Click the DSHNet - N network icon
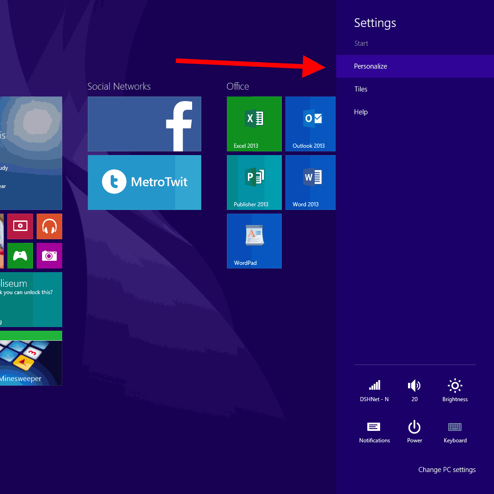Image resolution: width=494 pixels, height=494 pixels. click(x=374, y=390)
